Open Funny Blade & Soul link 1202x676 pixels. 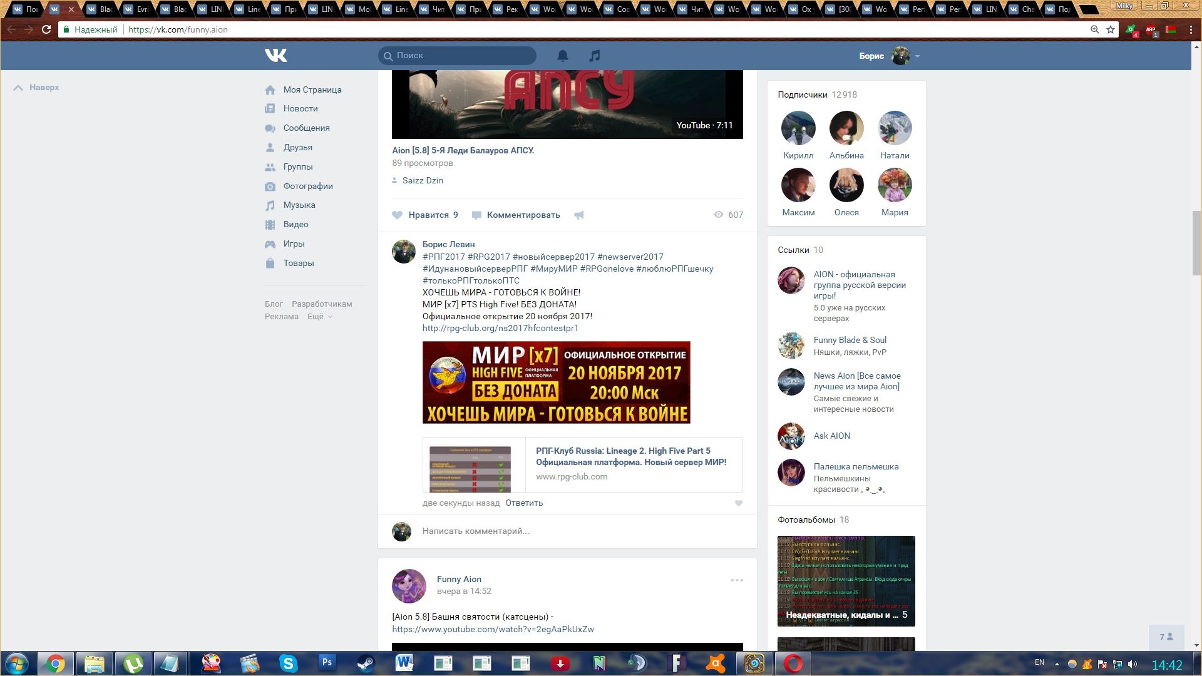(x=850, y=340)
